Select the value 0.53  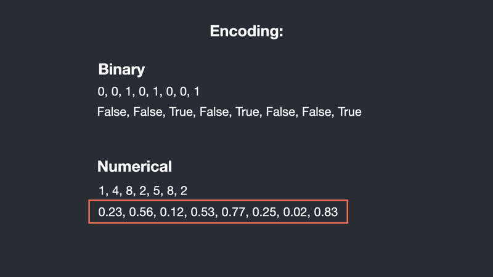click(203, 212)
